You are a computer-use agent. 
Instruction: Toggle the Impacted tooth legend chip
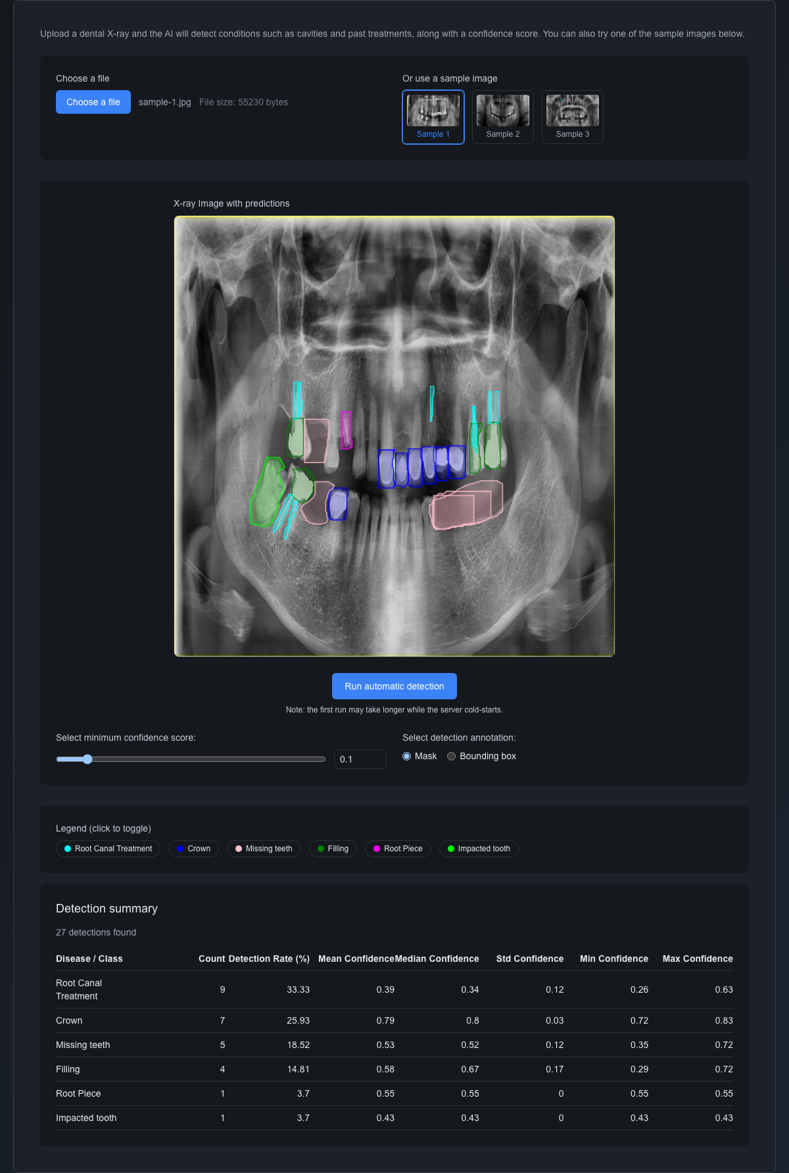pyautogui.click(x=479, y=849)
